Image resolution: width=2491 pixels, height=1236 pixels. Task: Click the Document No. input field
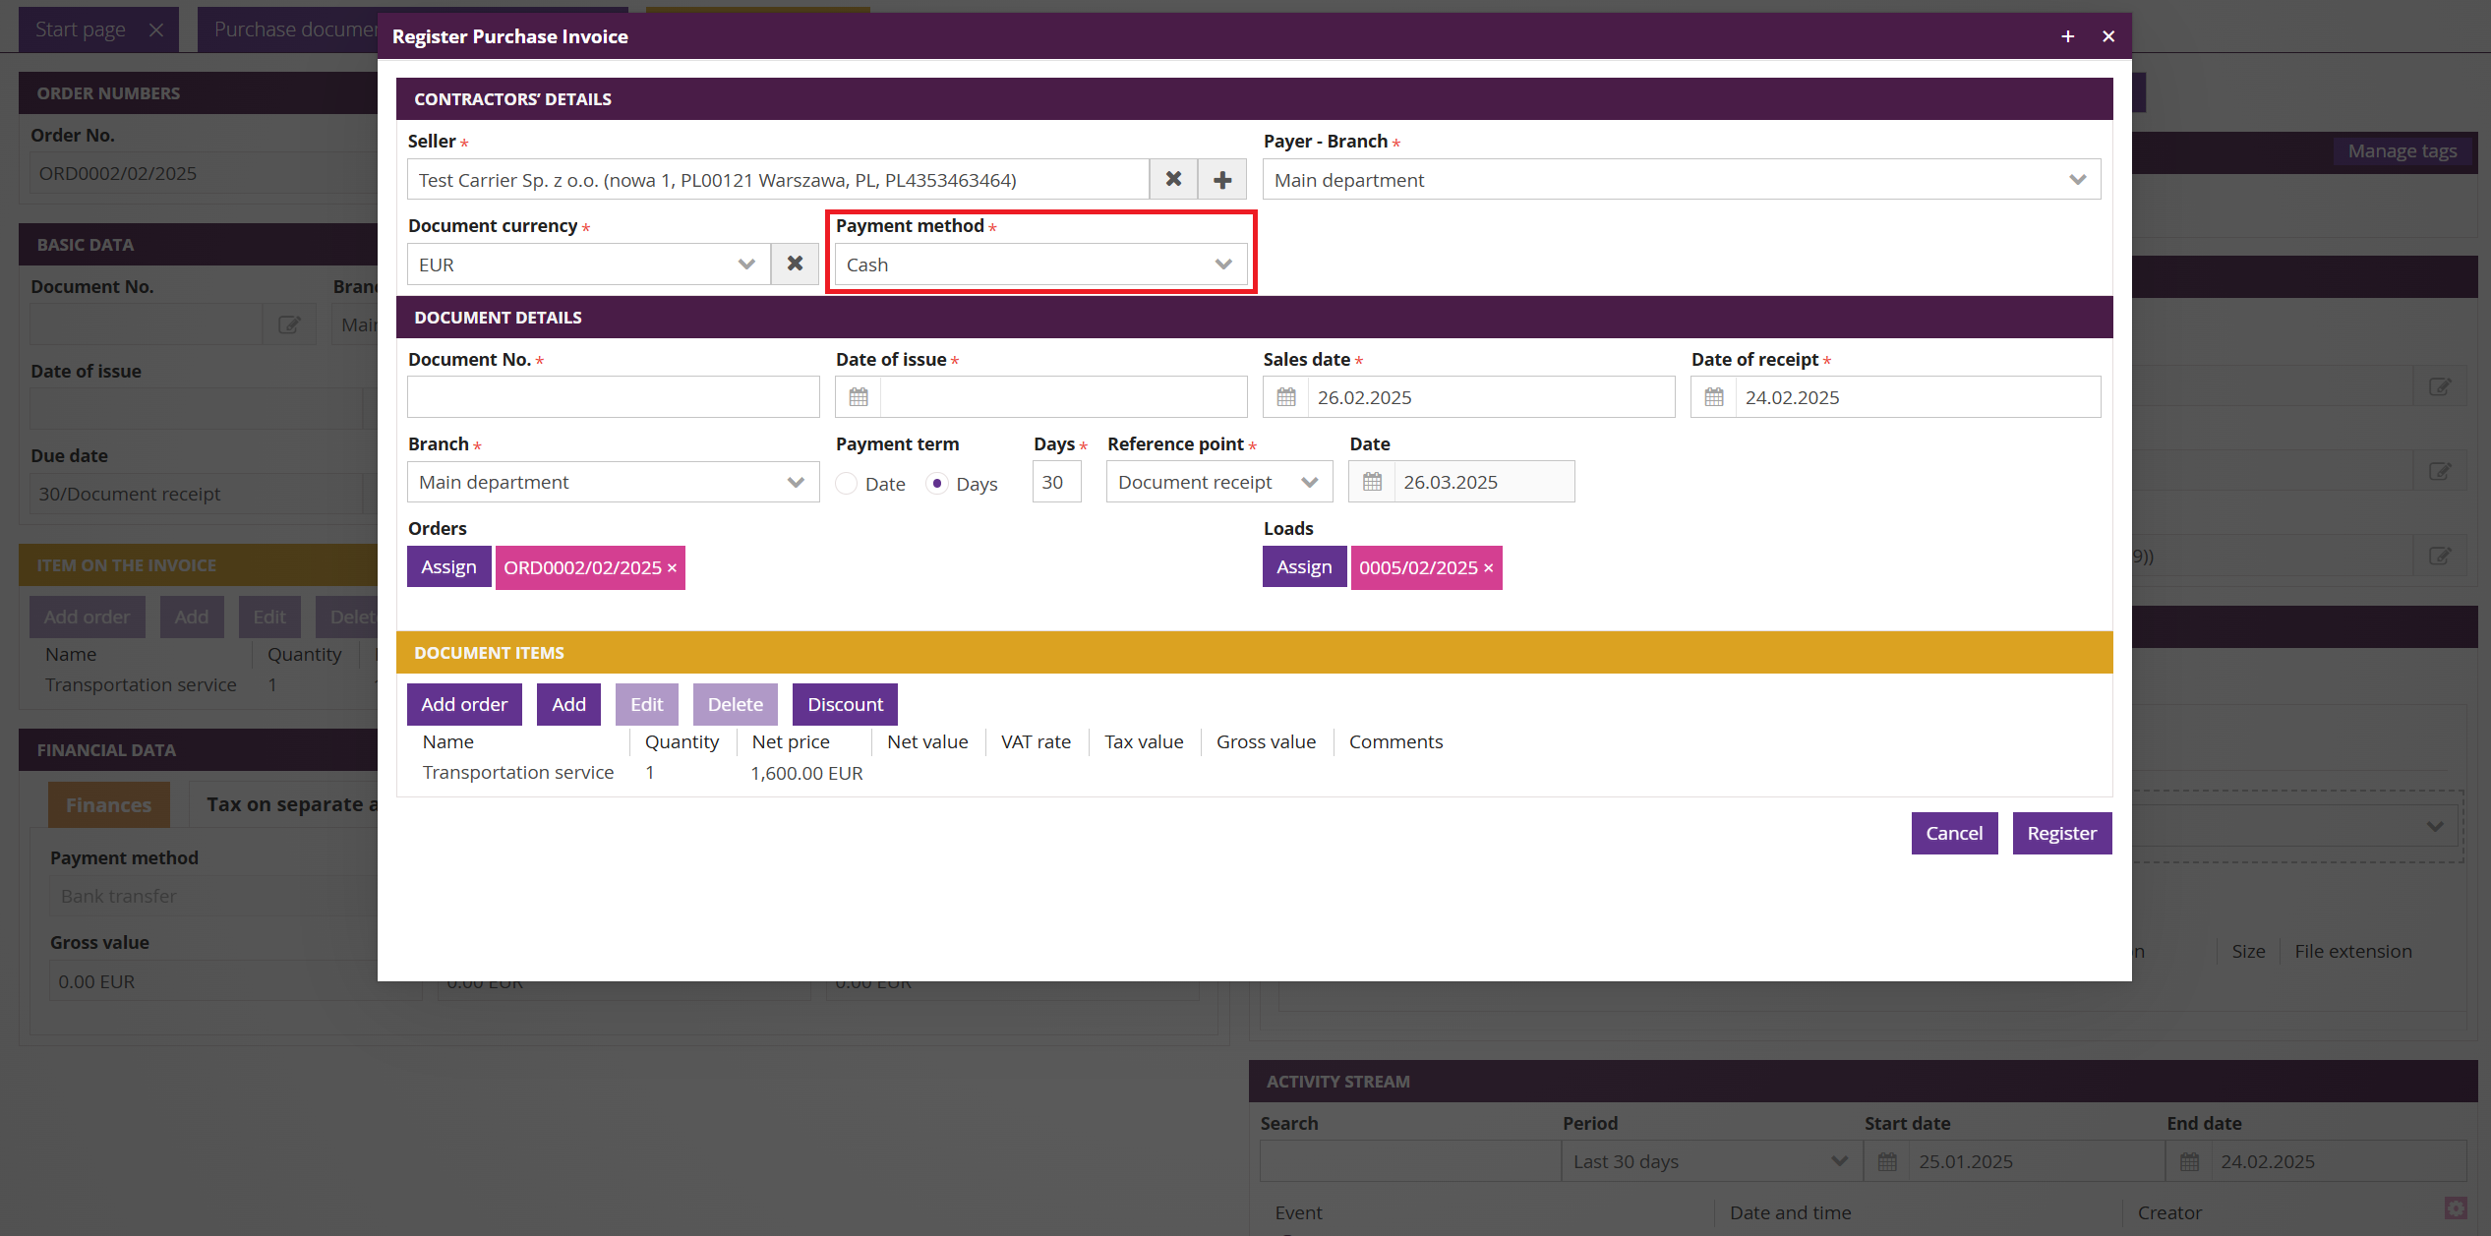pyautogui.click(x=613, y=397)
